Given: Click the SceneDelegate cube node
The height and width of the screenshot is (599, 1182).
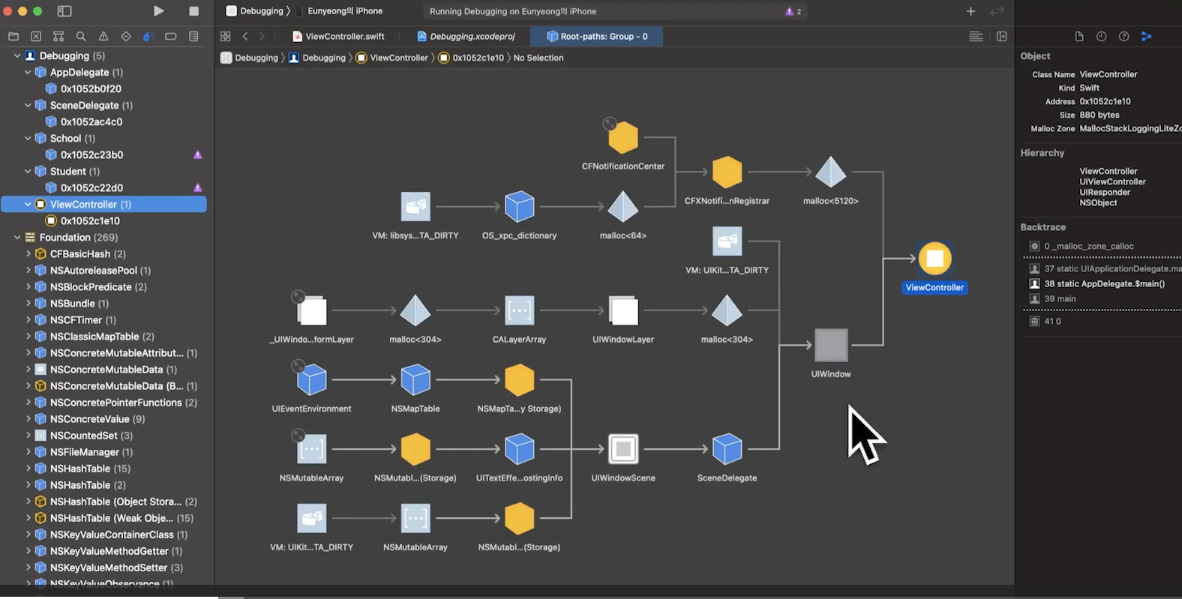Looking at the screenshot, I should (727, 449).
